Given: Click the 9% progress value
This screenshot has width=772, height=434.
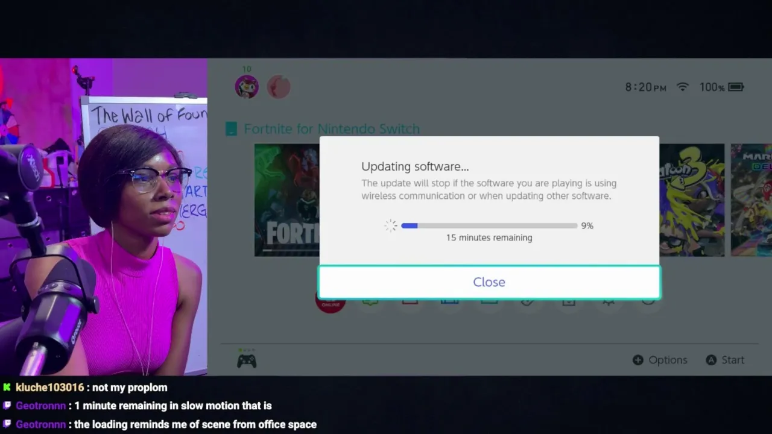Looking at the screenshot, I should pyautogui.click(x=587, y=225).
